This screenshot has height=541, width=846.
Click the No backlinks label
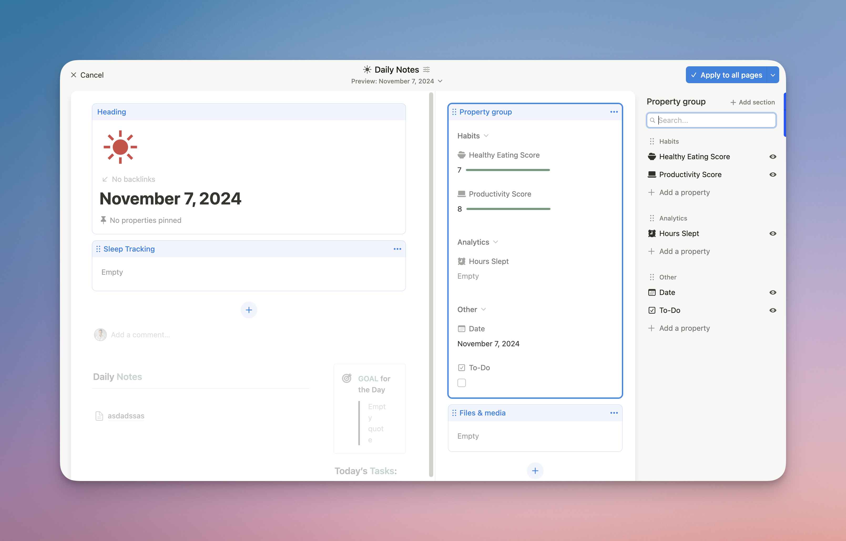(134, 179)
